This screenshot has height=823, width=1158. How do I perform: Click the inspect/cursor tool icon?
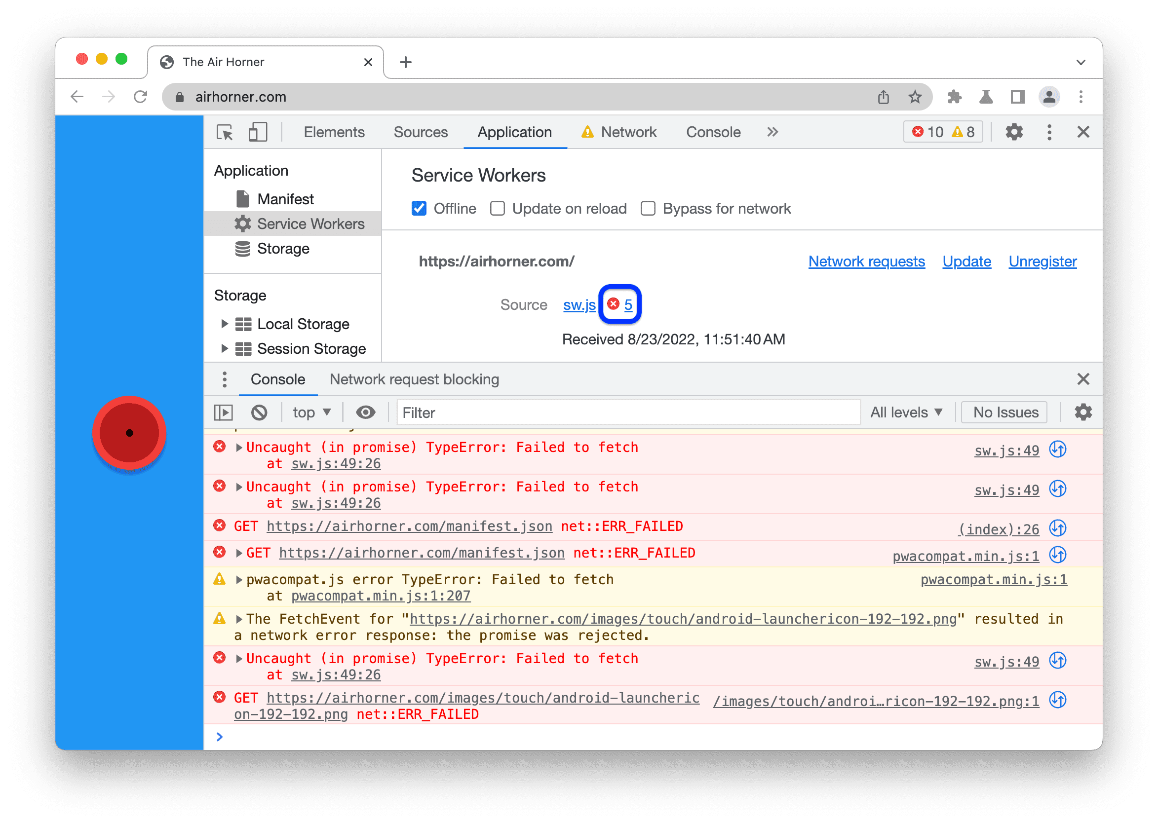[x=230, y=132]
